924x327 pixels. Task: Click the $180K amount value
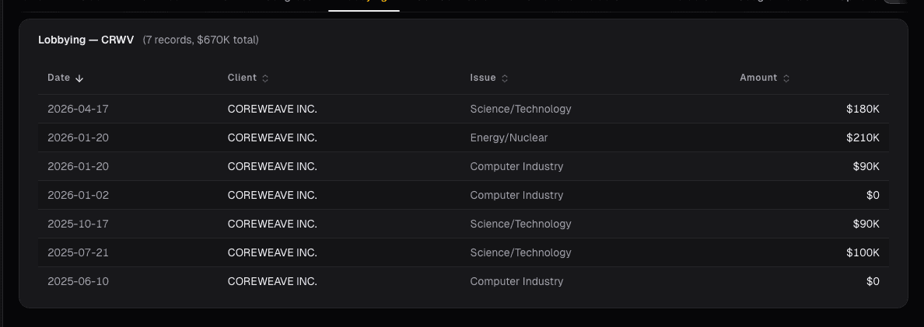pyautogui.click(x=863, y=110)
